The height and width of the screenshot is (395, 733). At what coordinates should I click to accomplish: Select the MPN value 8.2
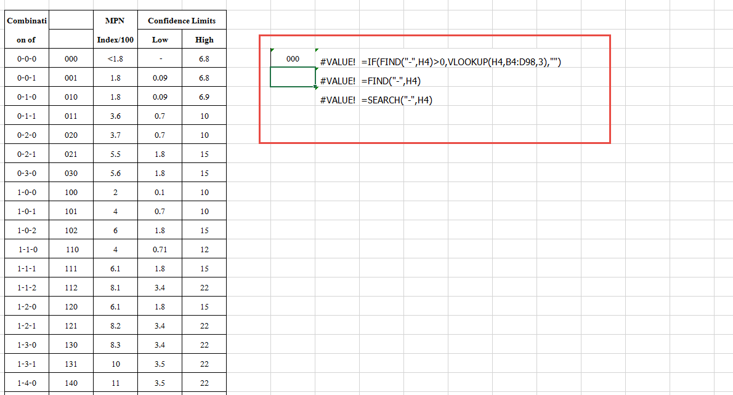(115, 326)
